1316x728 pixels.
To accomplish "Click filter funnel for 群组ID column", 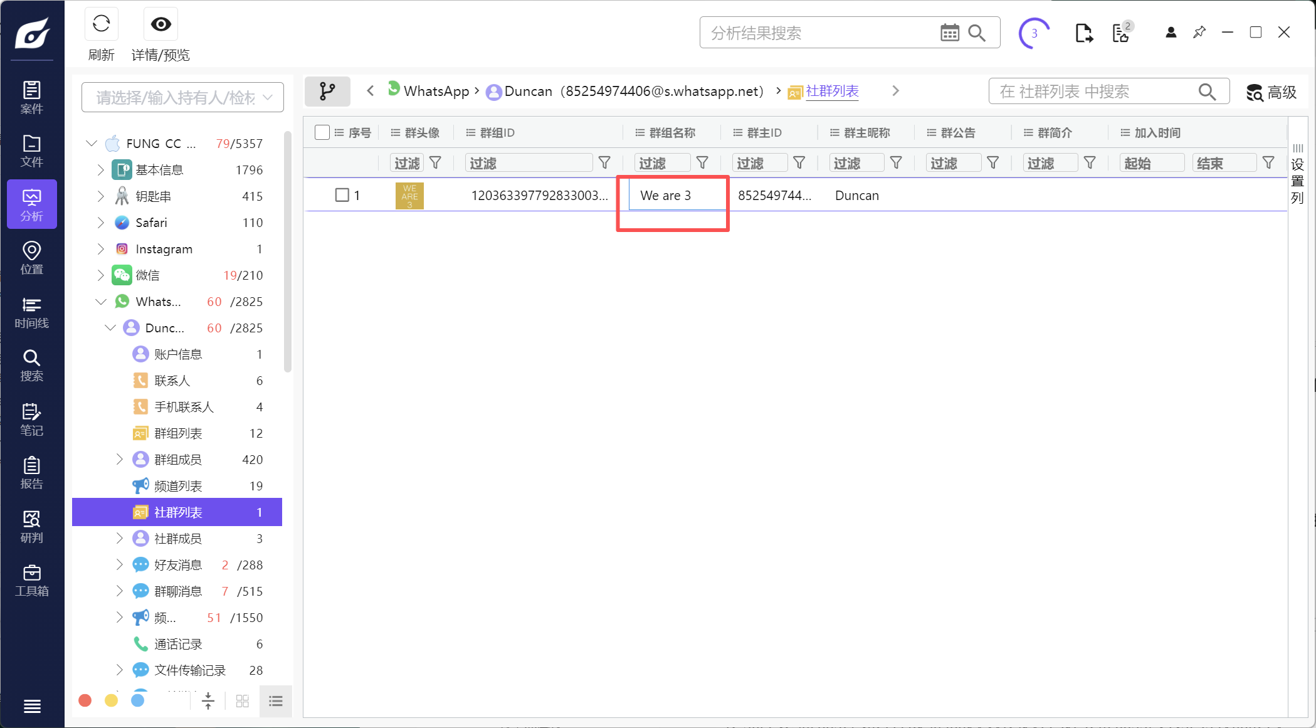I will (604, 163).
